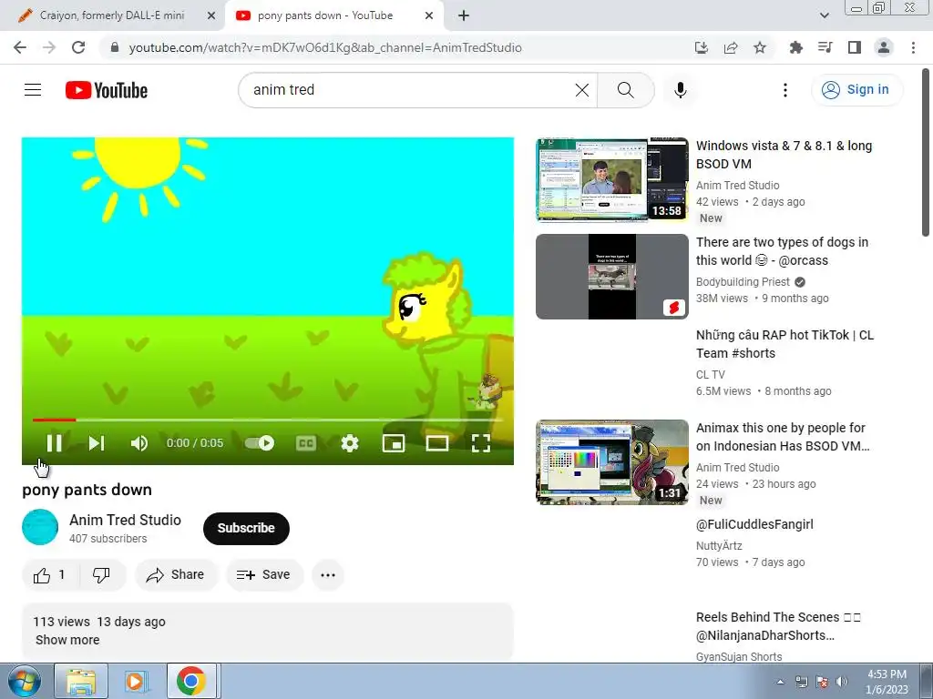The height and width of the screenshot is (699, 933).
Task: Open YouTube hamburger guide menu
Action: [33, 90]
